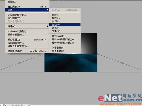The width and height of the screenshot is (142, 106).
Task: Open status bar info flyout arrow
Action: (29, 105)
